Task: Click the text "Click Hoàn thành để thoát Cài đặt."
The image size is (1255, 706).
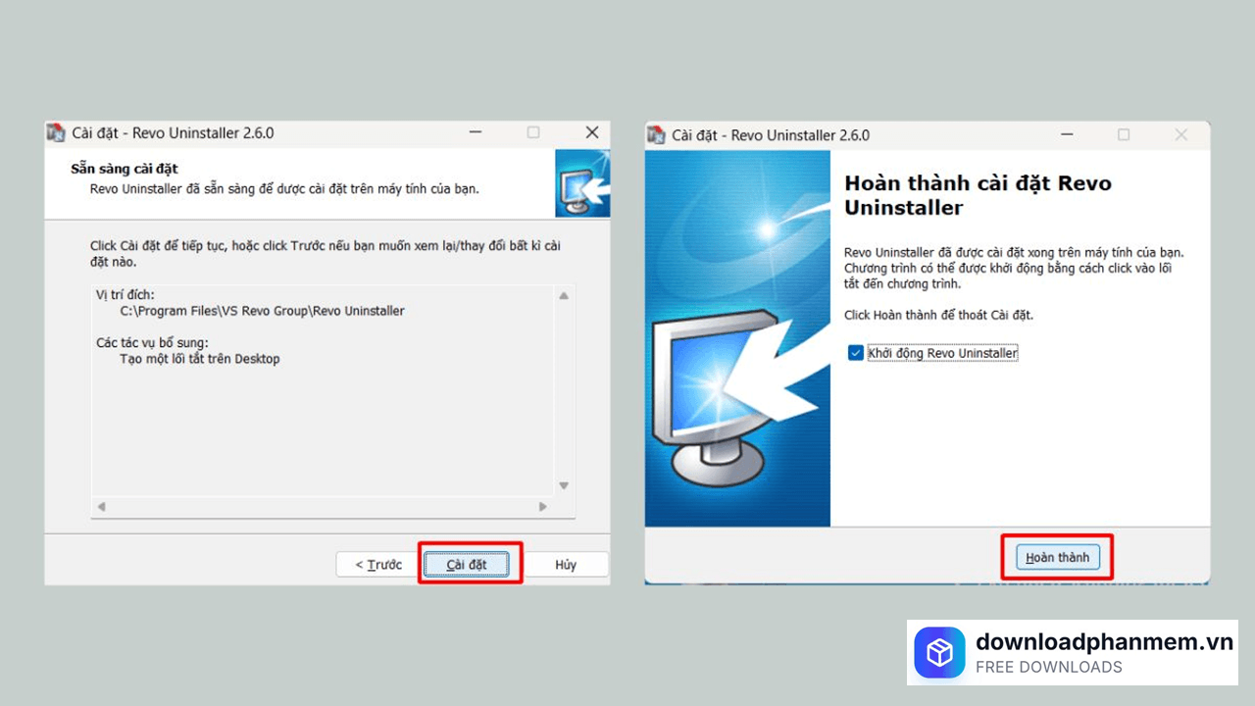Action: [x=938, y=316]
